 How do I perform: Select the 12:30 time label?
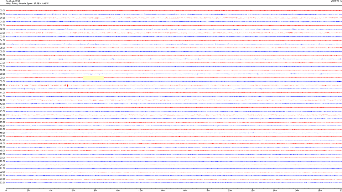[2, 104]
